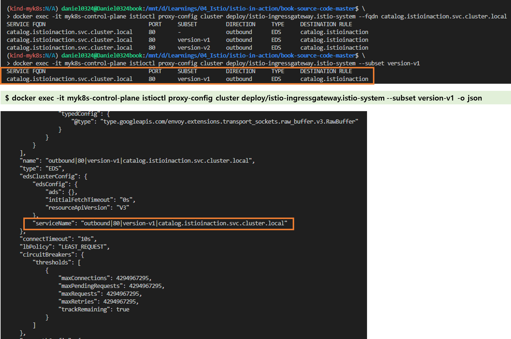Click the "ads": {} line
The image size is (511, 339).
coord(61,192)
